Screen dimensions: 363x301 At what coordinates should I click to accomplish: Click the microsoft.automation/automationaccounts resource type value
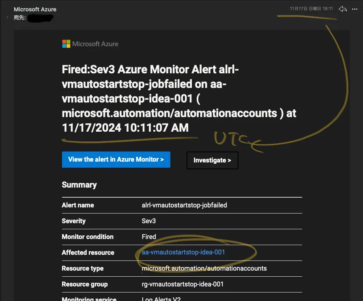tap(204, 268)
